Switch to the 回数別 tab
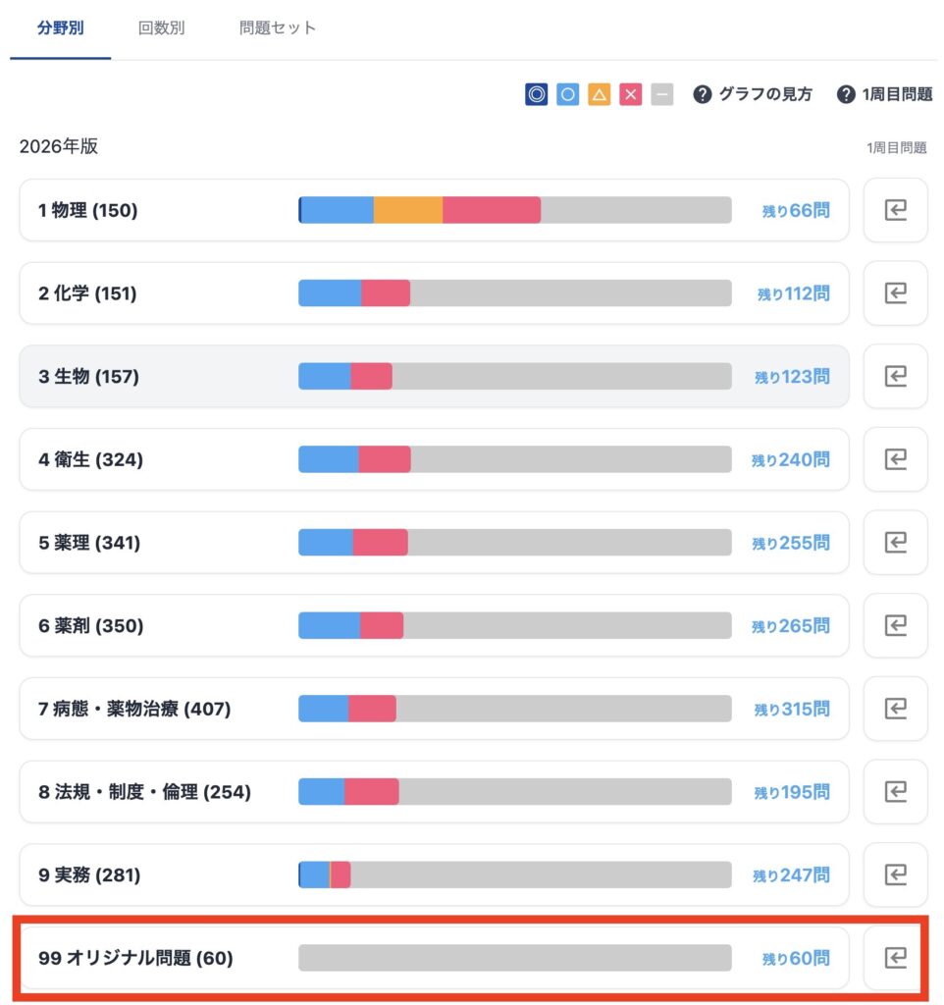 coord(161,27)
